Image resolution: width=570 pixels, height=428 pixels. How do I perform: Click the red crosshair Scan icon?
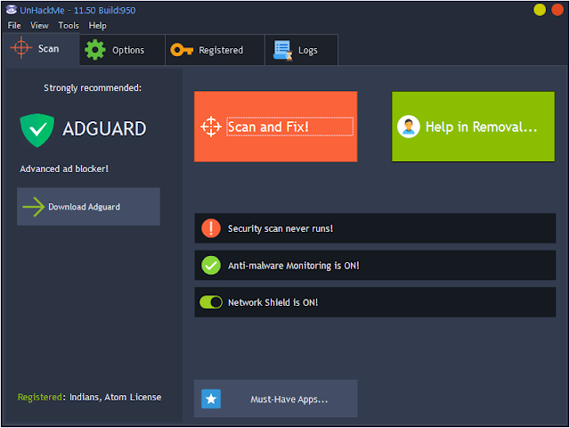(21, 47)
